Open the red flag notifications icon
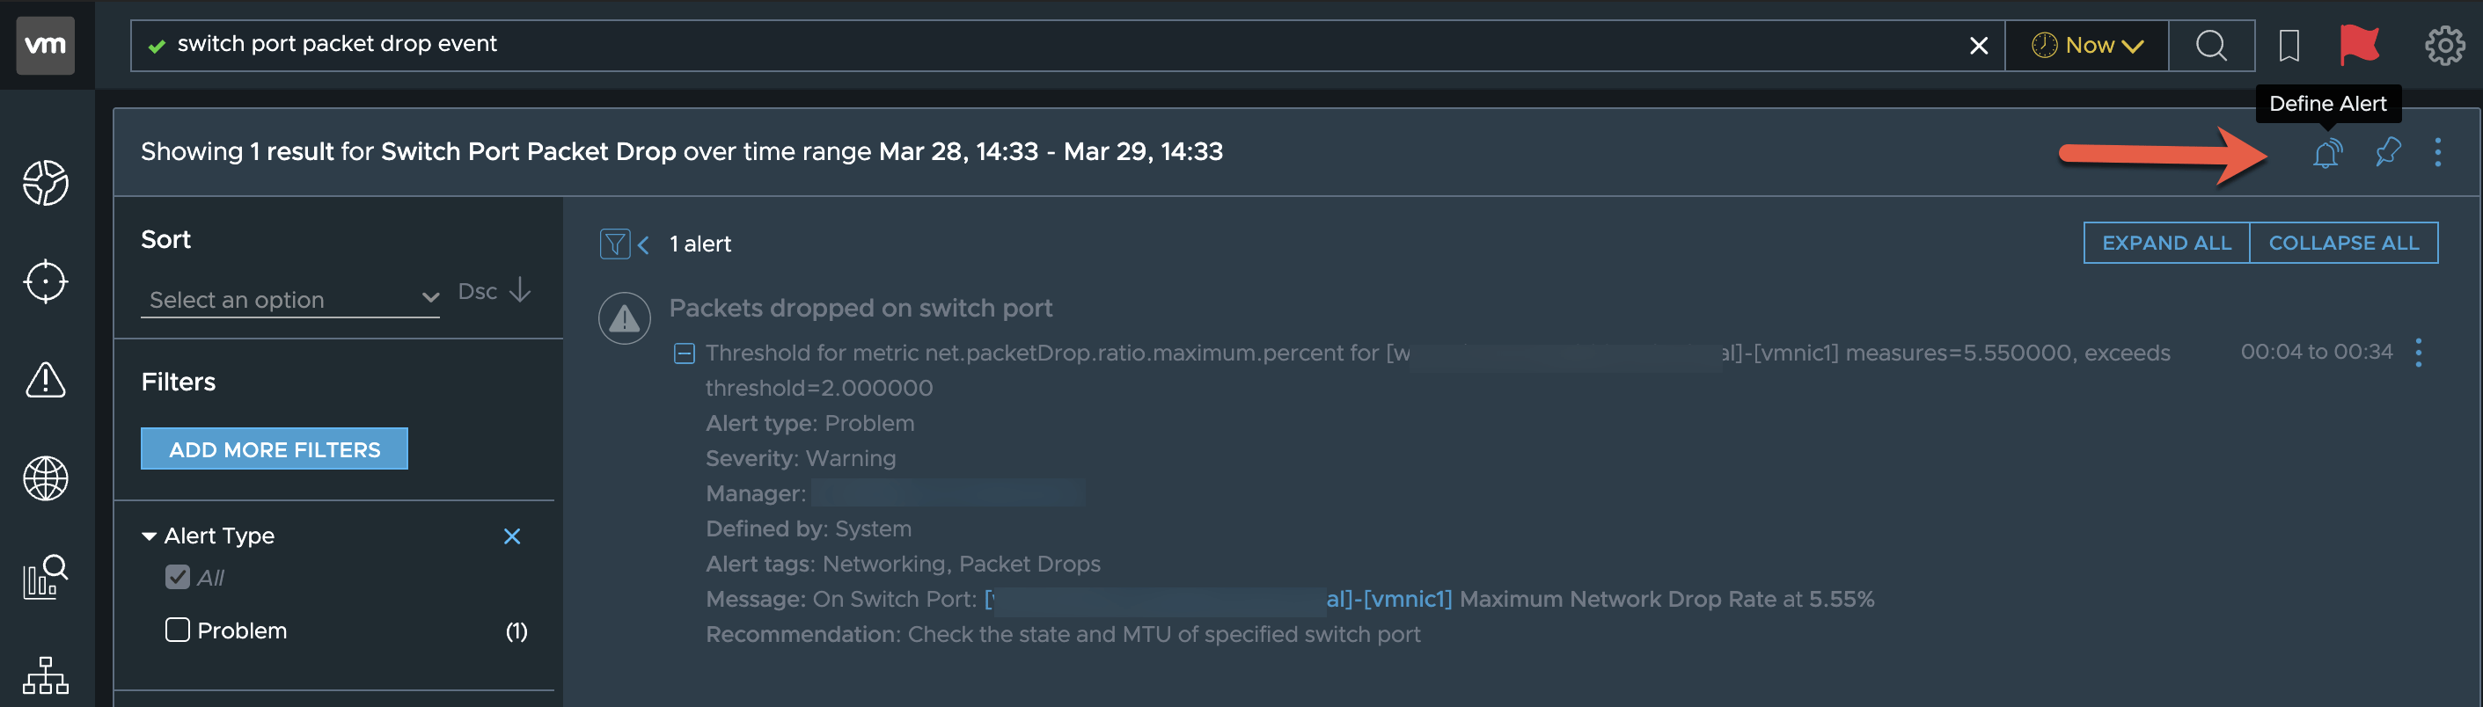 (2359, 45)
